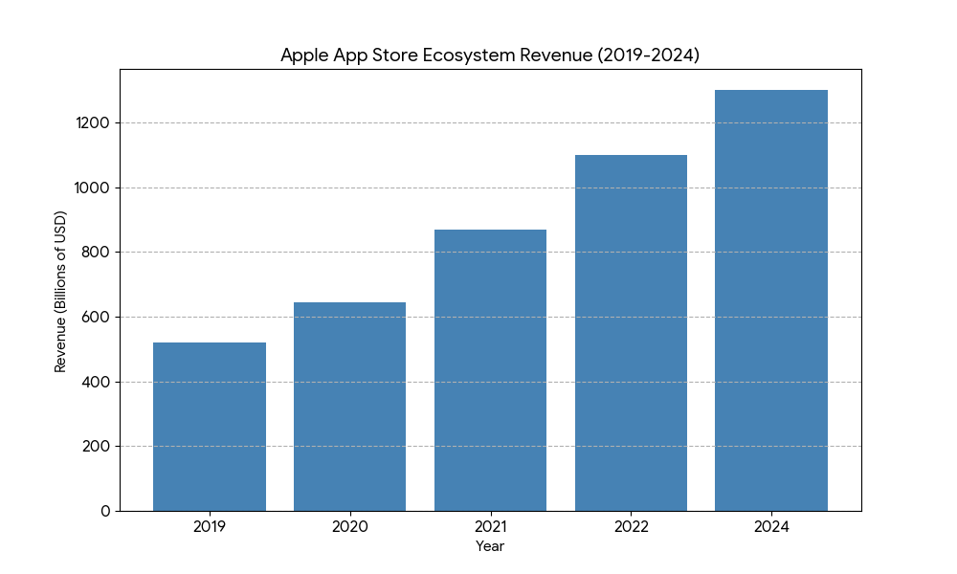Select the 600 y-axis tick label

coord(99,318)
